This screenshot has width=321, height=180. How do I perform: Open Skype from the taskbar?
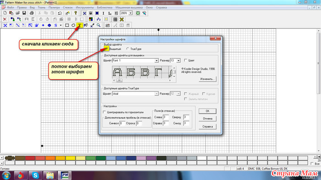tap(35, 175)
